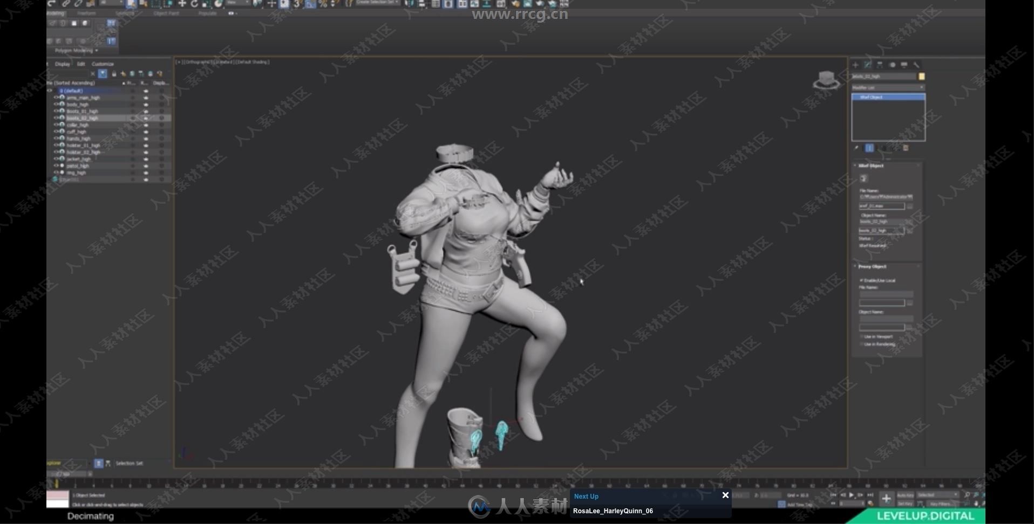The height and width of the screenshot is (524, 1034).
Task: Click the timeline track bar ruler
Action: [x=515, y=484]
